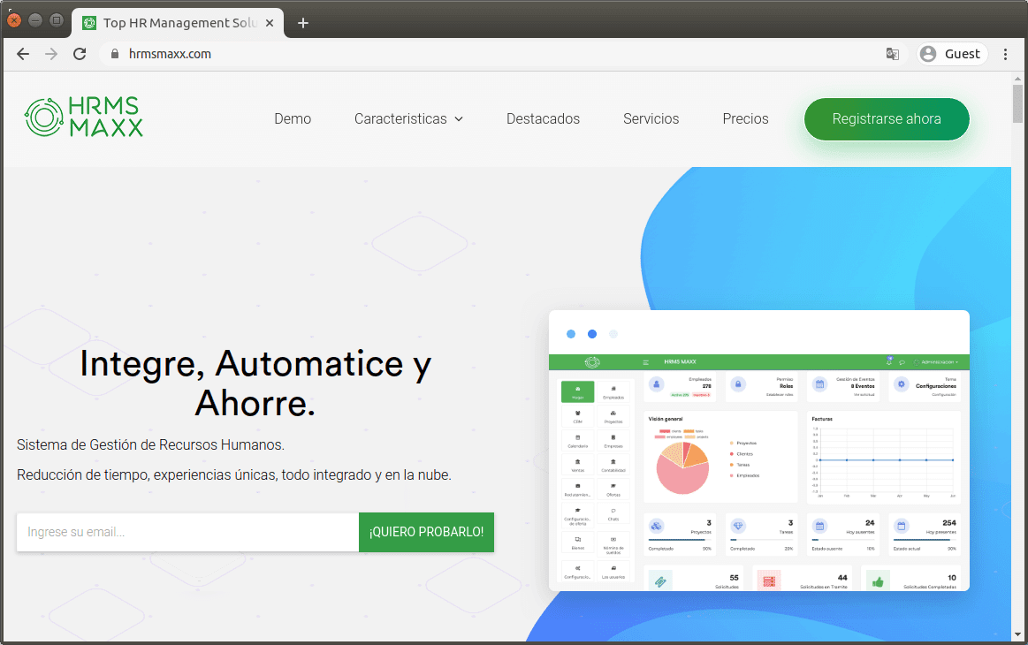The width and height of the screenshot is (1028, 645).
Task: Go to the Destacados section
Action: pyautogui.click(x=543, y=118)
